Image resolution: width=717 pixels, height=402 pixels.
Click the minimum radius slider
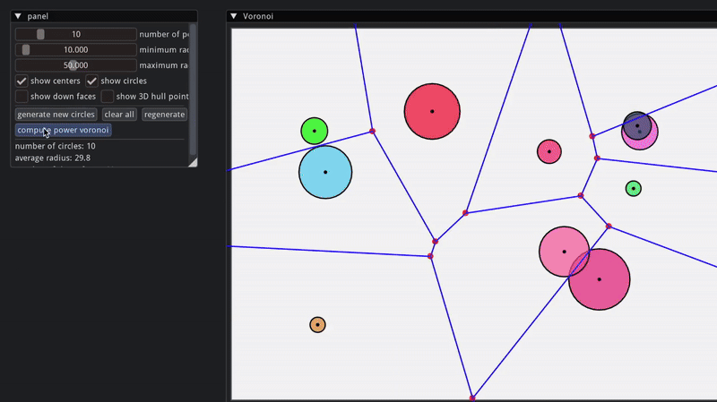pyautogui.click(x=76, y=50)
